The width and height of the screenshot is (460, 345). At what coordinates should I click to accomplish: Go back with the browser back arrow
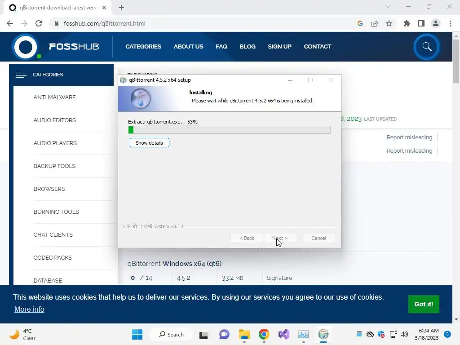coord(10,23)
